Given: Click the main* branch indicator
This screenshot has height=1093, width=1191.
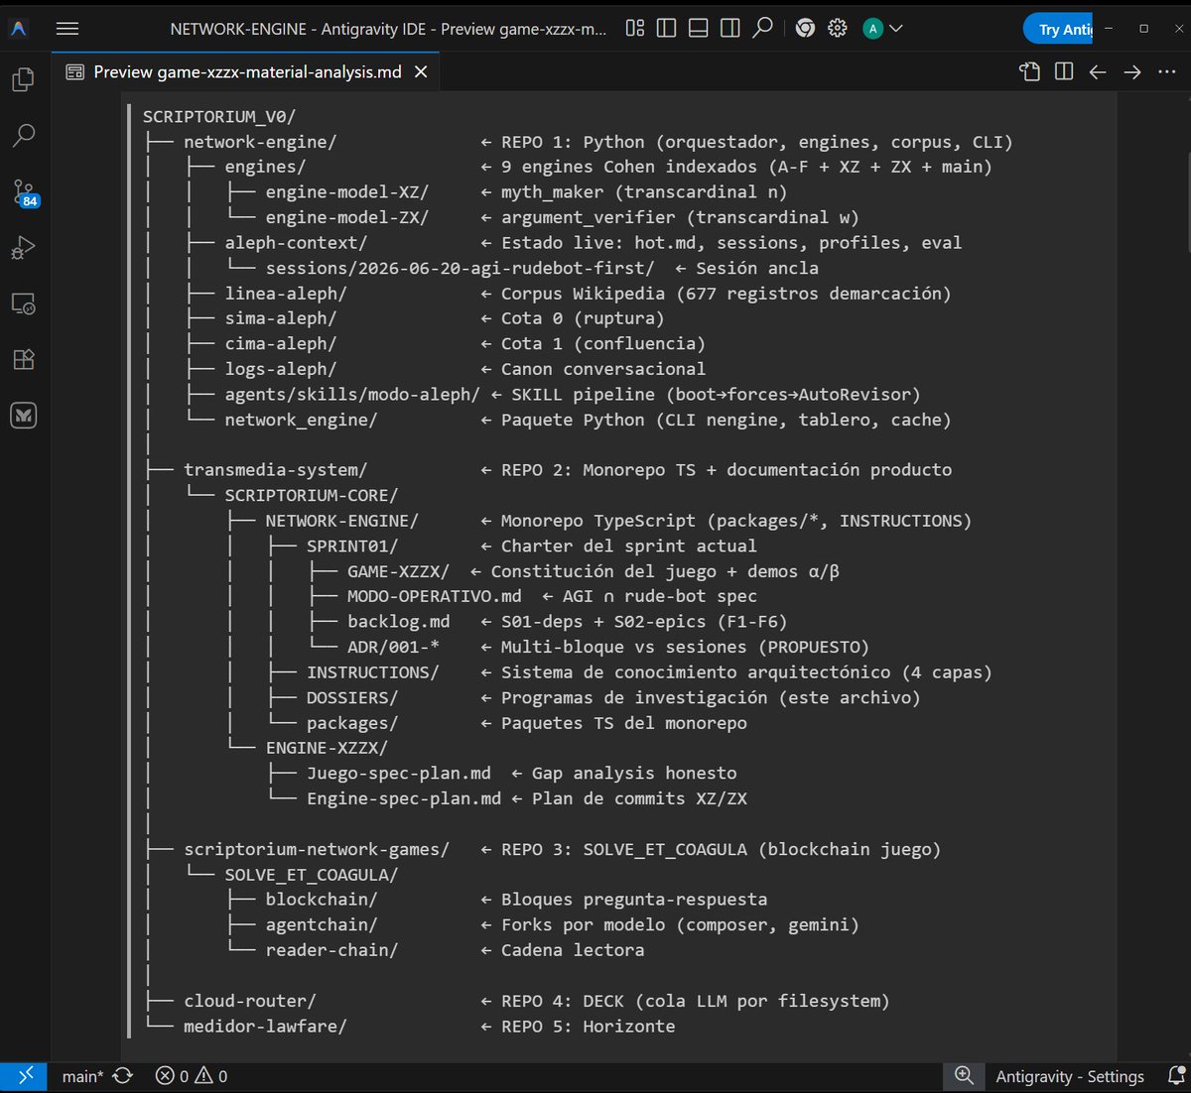Looking at the screenshot, I should [x=82, y=1076].
